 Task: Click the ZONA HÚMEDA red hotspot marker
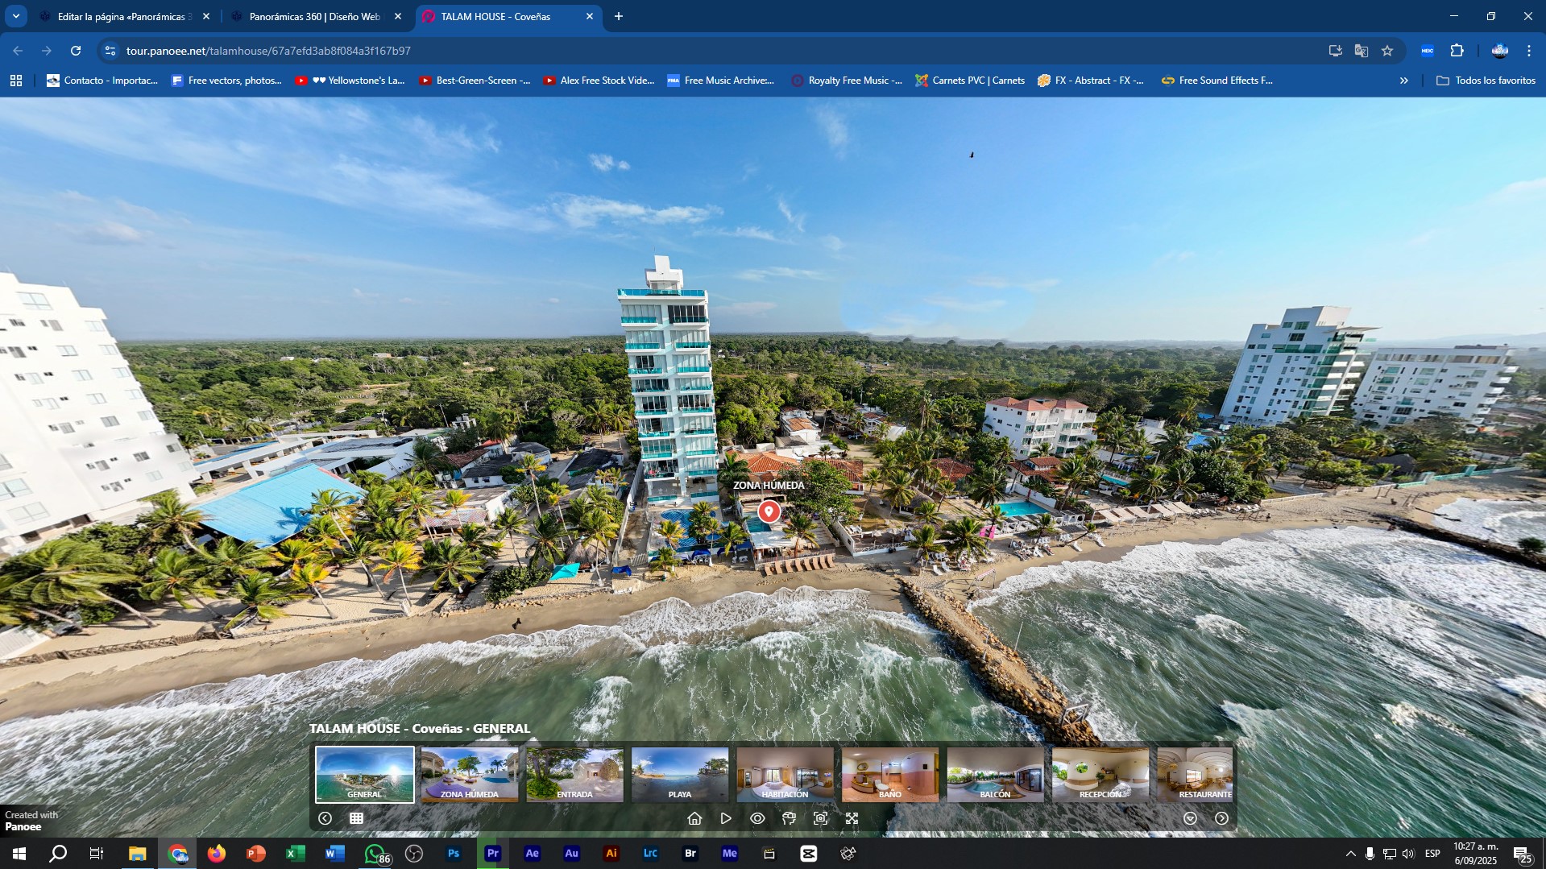(769, 511)
